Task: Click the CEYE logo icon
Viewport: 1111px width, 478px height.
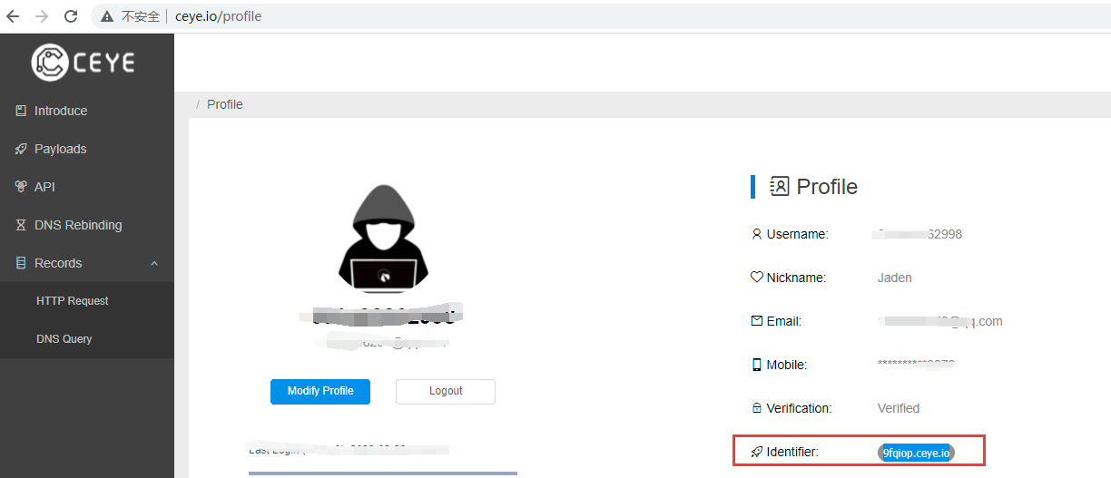Action: click(50, 63)
